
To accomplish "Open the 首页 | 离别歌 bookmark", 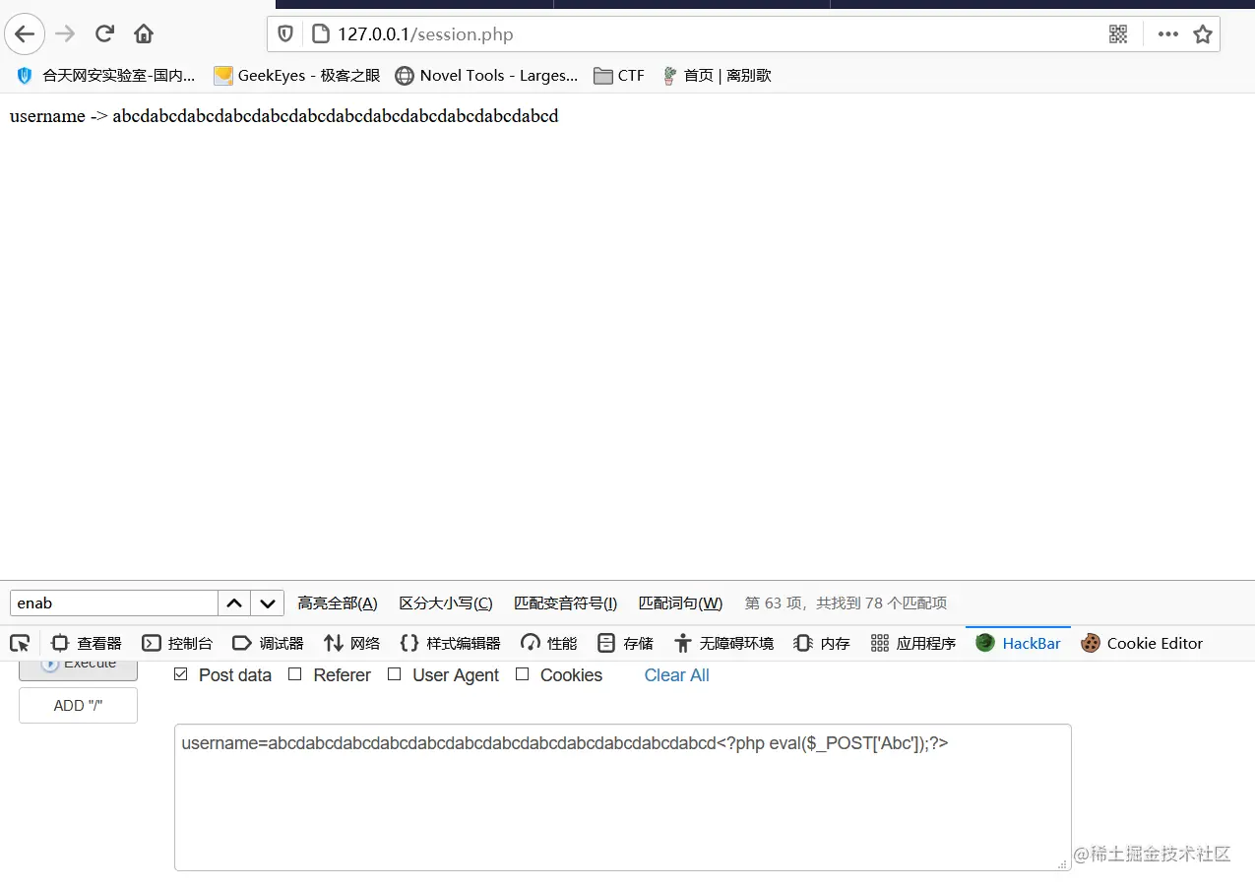I will point(716,75).
